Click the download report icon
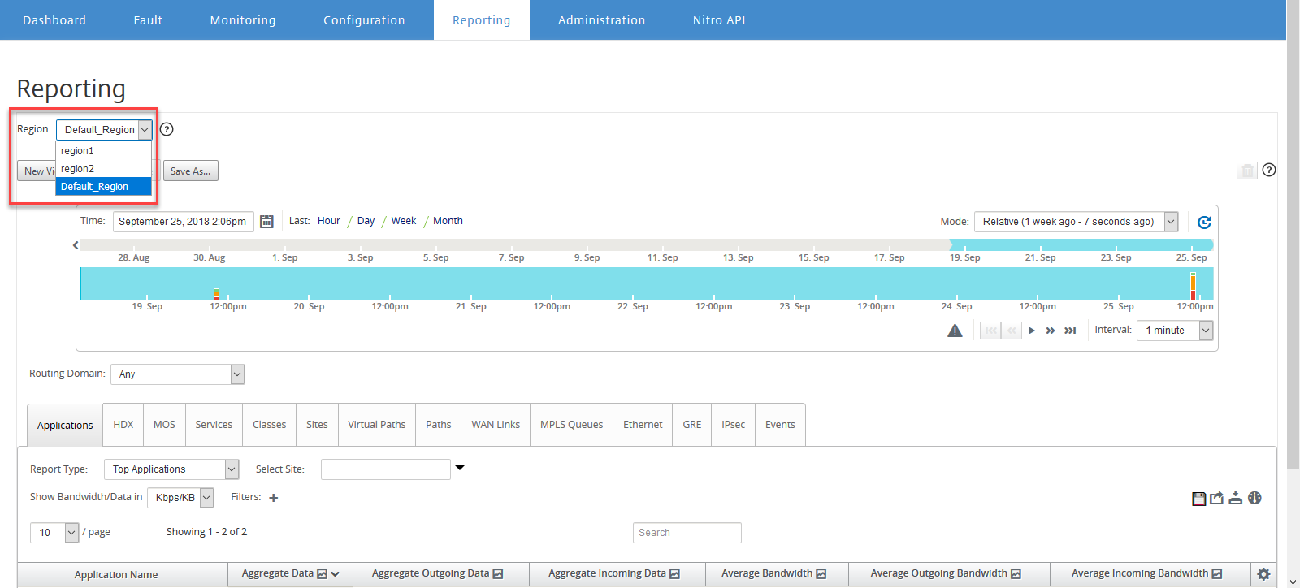The height and width of the screenshot is (588, 1300). [1235, 498]
